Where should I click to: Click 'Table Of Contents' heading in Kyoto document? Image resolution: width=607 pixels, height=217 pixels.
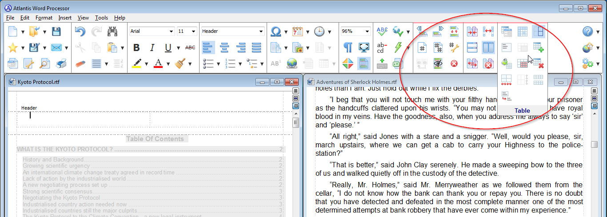click(155, 139)
